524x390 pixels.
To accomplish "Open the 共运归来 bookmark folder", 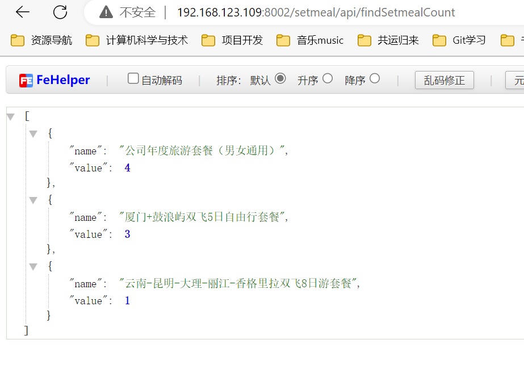I will point(388,40).
